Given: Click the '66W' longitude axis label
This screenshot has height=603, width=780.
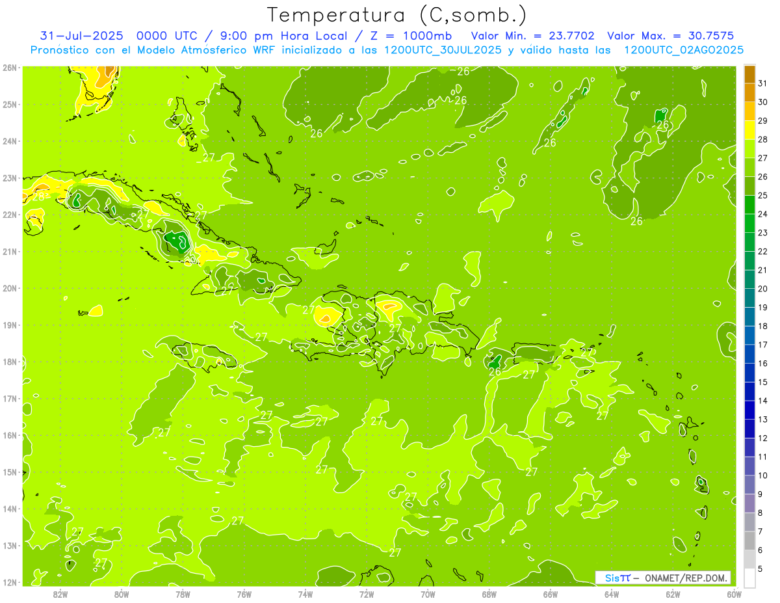Looking at the screenshot, I should 551,594.
